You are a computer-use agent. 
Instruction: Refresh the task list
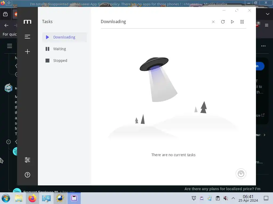tap(223, 22)
